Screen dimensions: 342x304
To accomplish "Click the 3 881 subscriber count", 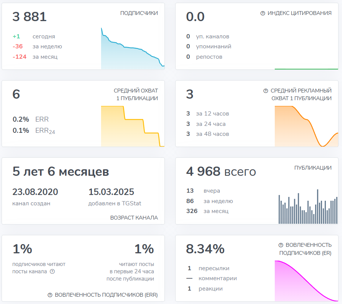I will tap(30, 17).
